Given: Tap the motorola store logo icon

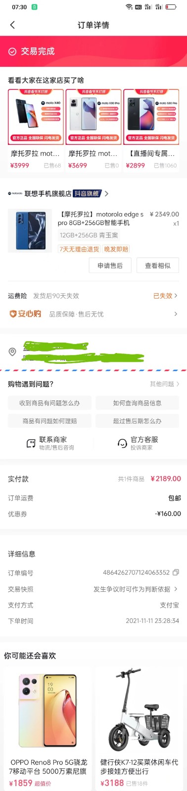Looking at the screenshot, I should tap(15, 193).
